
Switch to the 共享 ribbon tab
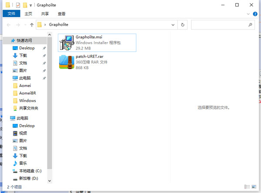(45, 14)
